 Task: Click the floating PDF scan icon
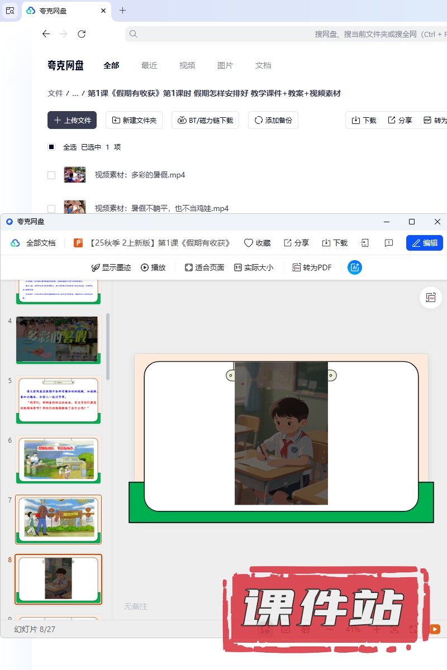(x=431, y=298)
